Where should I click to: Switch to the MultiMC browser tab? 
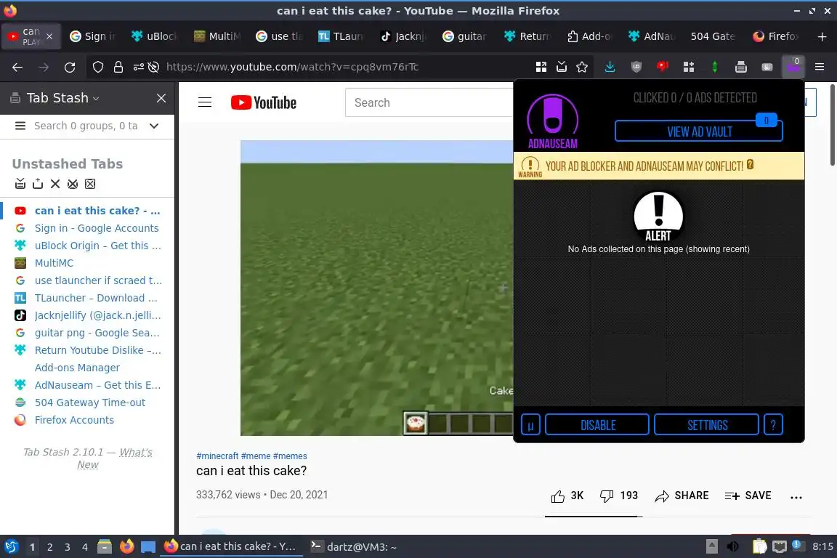(217, 36)
